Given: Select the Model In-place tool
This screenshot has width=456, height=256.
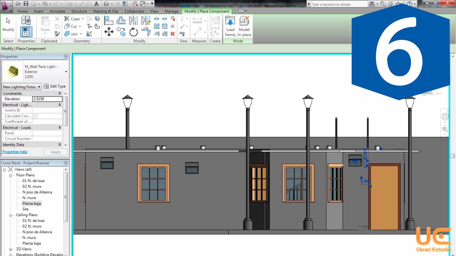Looking at the screenshot, I should [244, 26].
